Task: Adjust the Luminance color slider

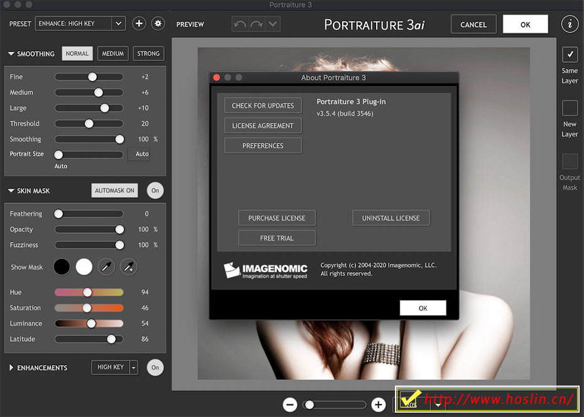Action: (x=89, y=323)
